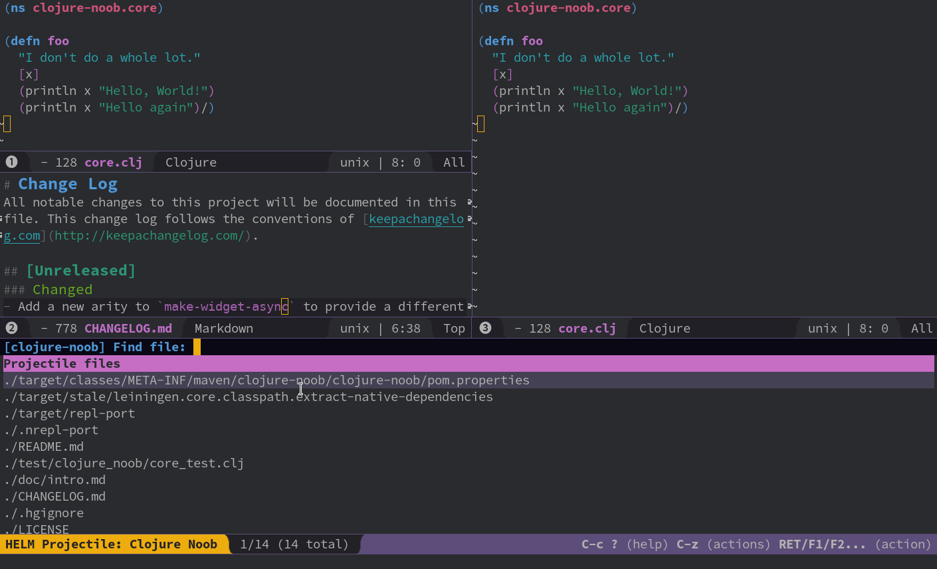Click C-z (actions) hint in helm modeline

click(723, 544)
